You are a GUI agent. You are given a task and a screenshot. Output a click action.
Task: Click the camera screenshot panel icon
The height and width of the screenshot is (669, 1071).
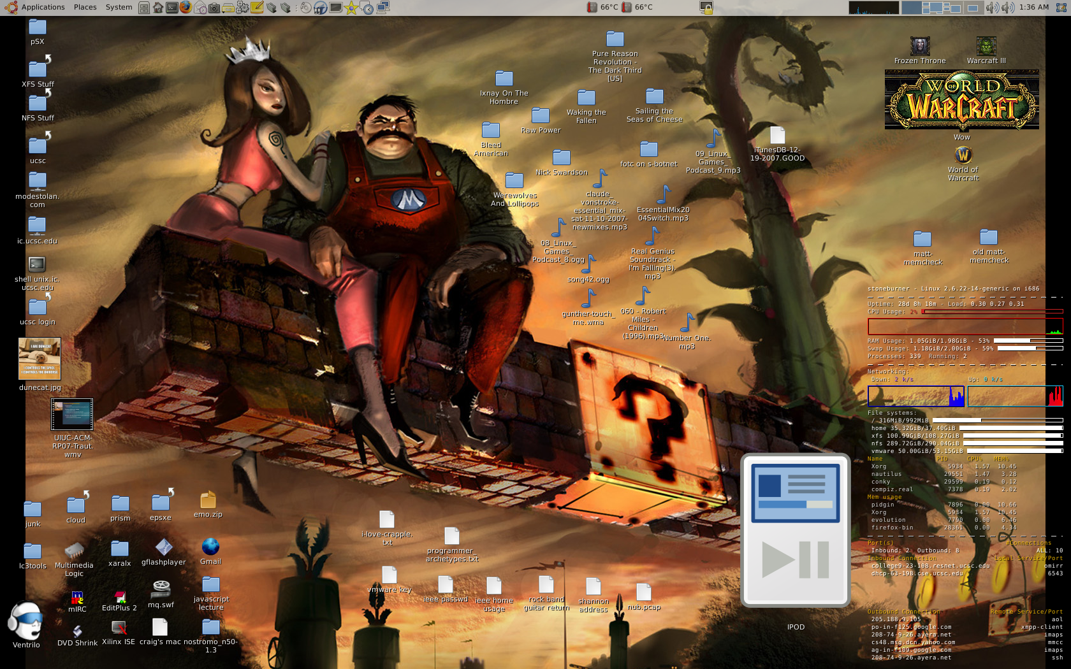coord(214,8)
